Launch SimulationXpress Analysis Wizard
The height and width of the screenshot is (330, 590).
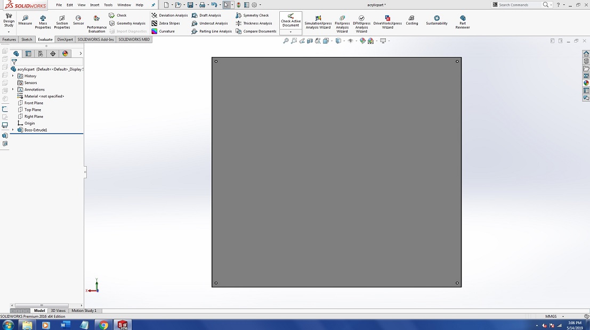(x=318, y=22)
